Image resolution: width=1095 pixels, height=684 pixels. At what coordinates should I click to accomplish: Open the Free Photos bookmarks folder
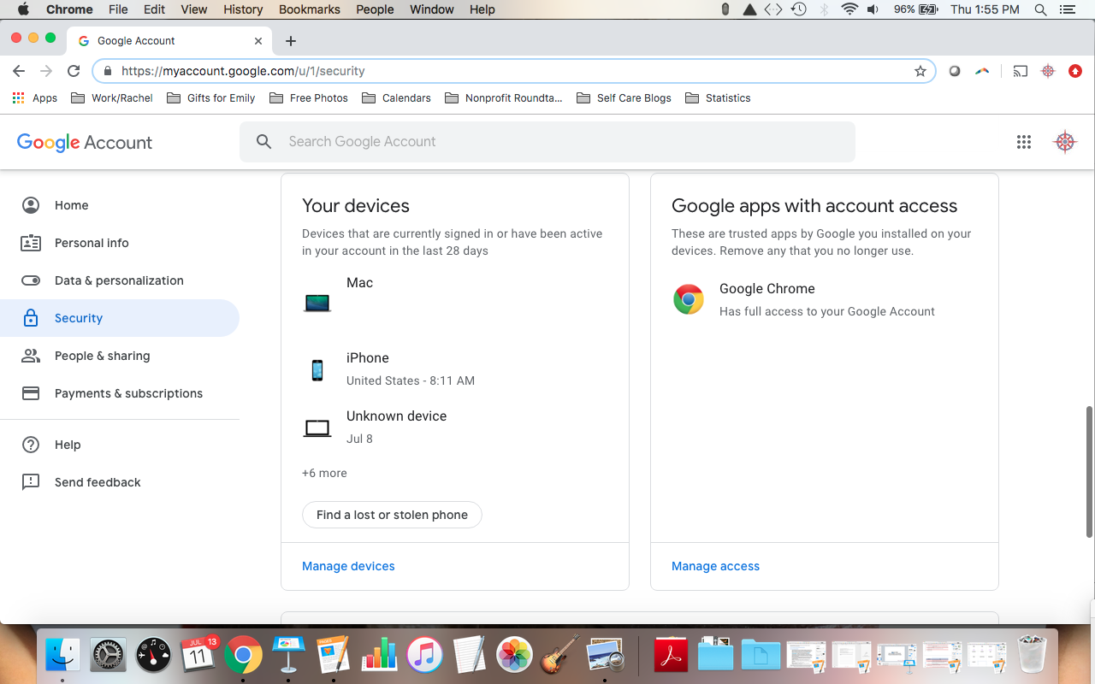(x=309, y=98)
